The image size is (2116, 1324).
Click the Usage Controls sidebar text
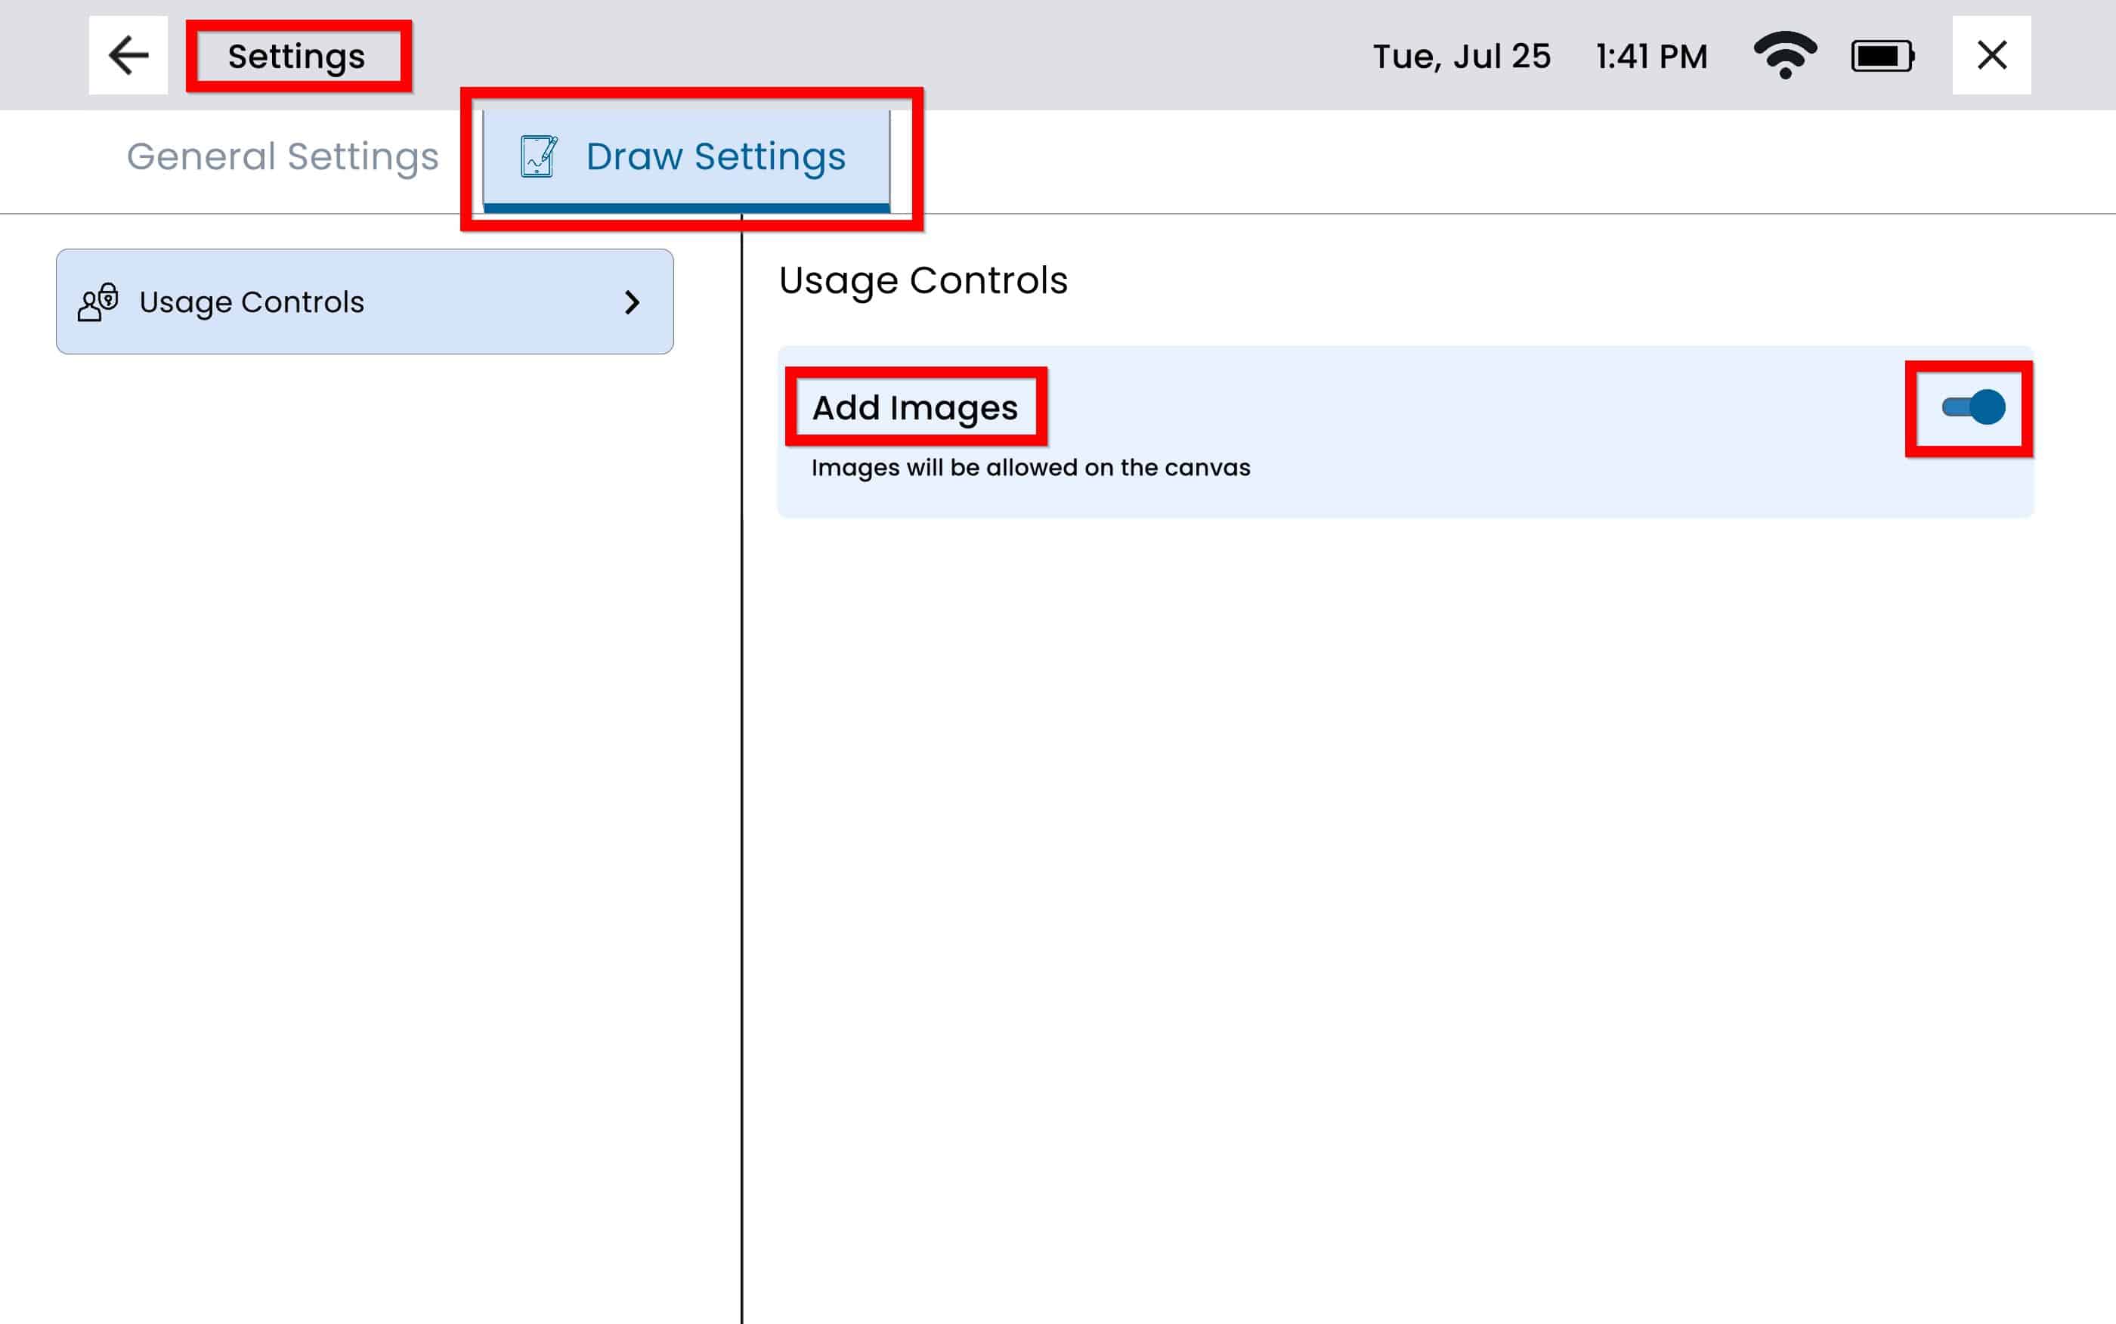[251, 302]
